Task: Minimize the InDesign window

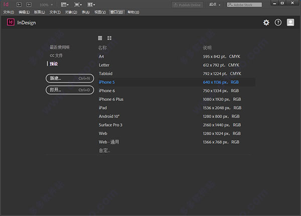Action: 274,4
